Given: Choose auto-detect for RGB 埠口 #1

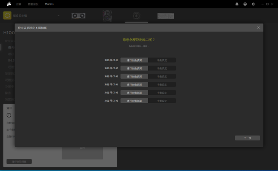Looking at the screenshot, I should (134, 60).
